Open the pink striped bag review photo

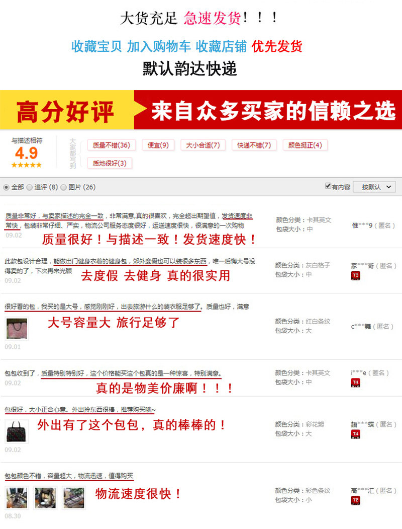coord(17,328)
